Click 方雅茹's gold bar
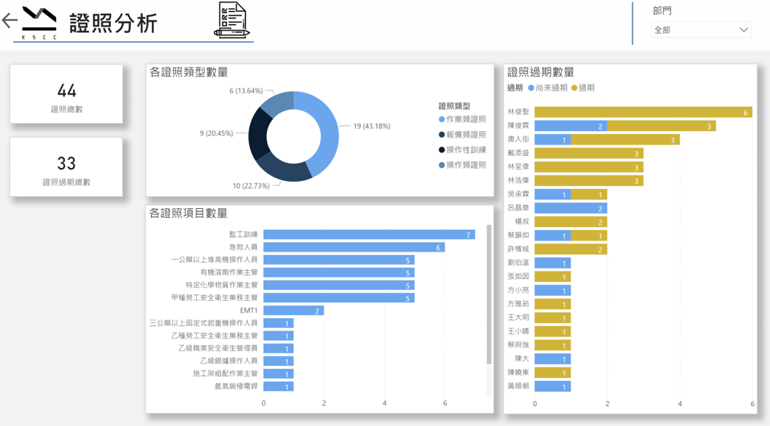This screenshot has width=770, height=426. (552, 304)
